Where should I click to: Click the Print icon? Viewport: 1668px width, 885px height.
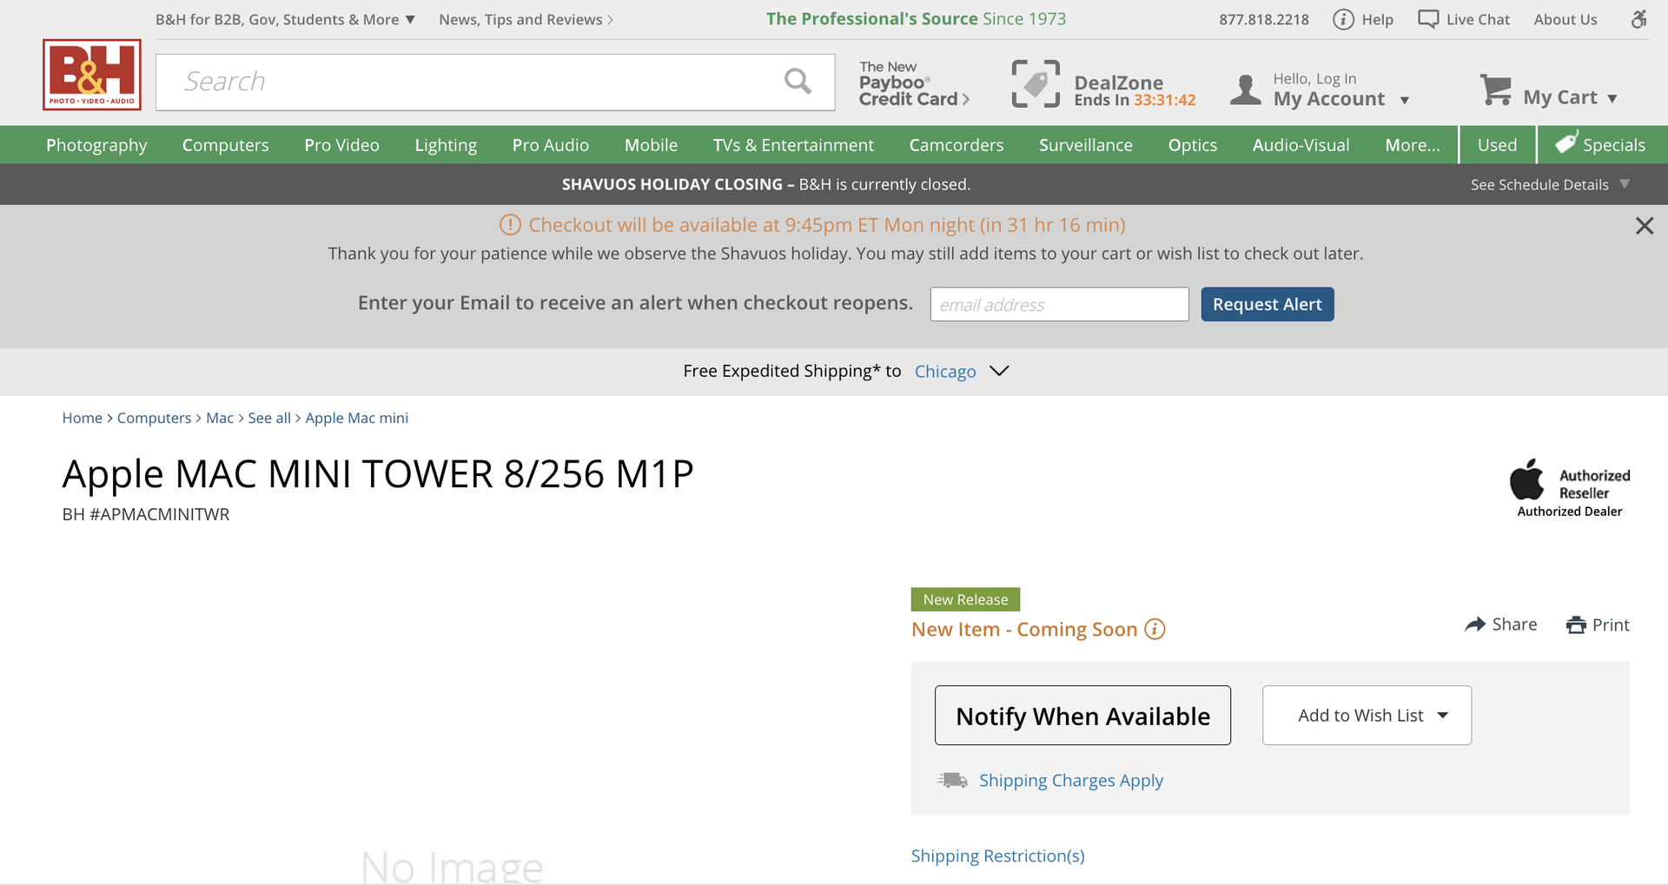click(1576, 624)
